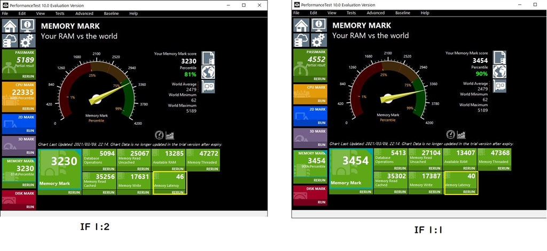Open the Home icon in left window
547x251 pixels.
(11, 26)
